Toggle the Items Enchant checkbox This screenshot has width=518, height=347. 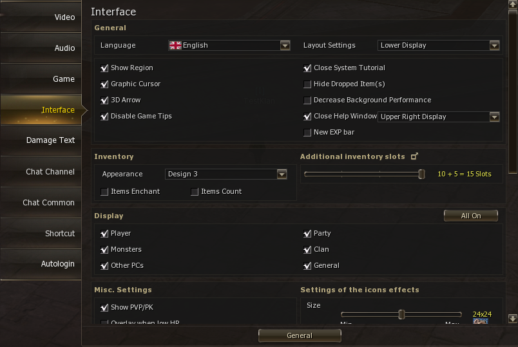click(x=104, y=192)
